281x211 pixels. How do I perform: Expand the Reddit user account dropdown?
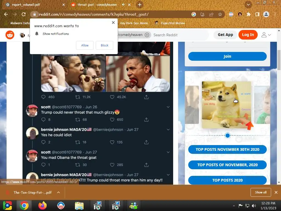point(266,35)
